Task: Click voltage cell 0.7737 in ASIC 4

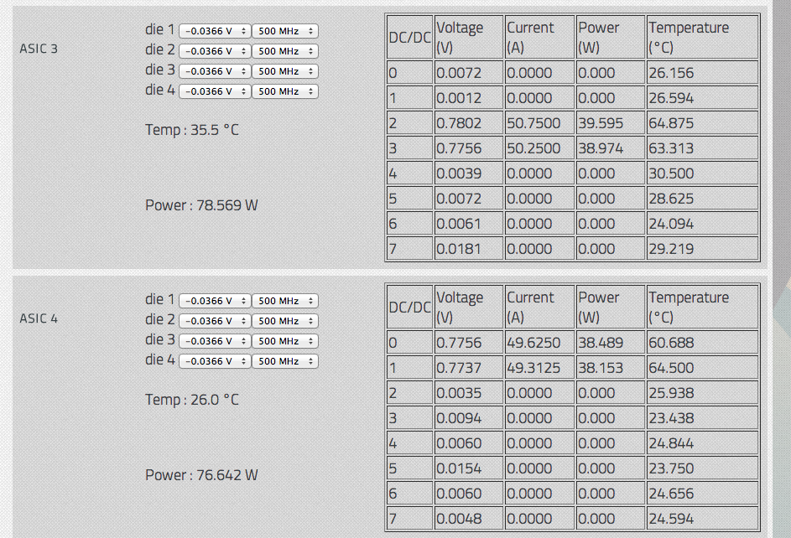Action: click(x=469, y=368)
